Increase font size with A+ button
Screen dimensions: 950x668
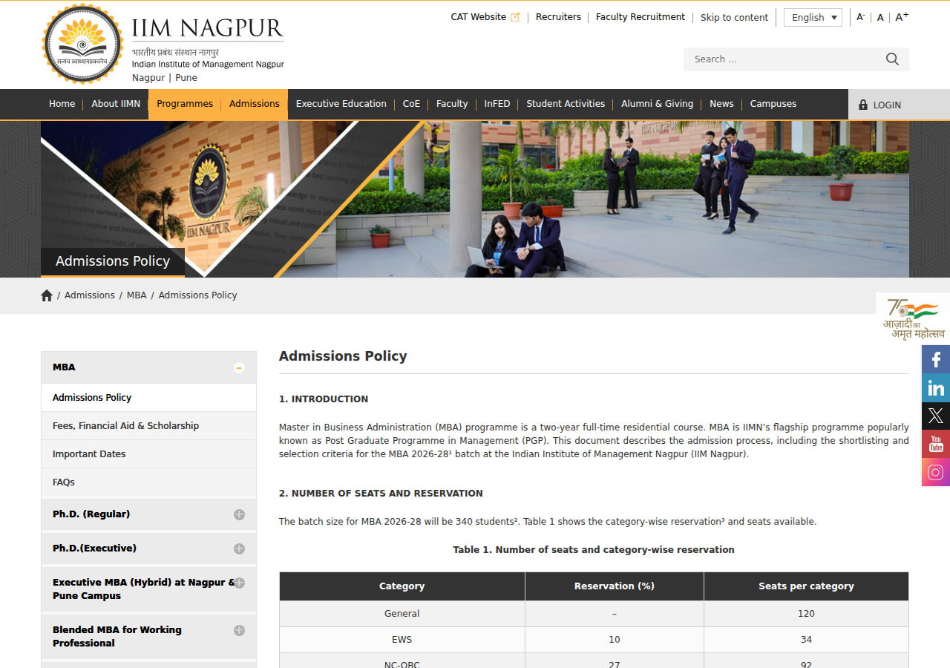pyautogui.click(x=902, y=17)
